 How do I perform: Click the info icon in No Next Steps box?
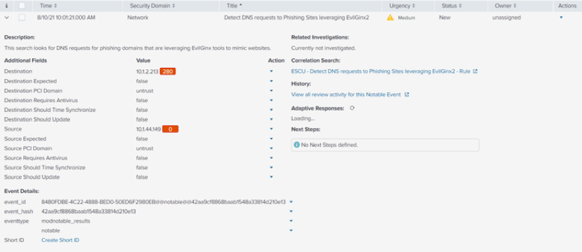coord(296,145)
